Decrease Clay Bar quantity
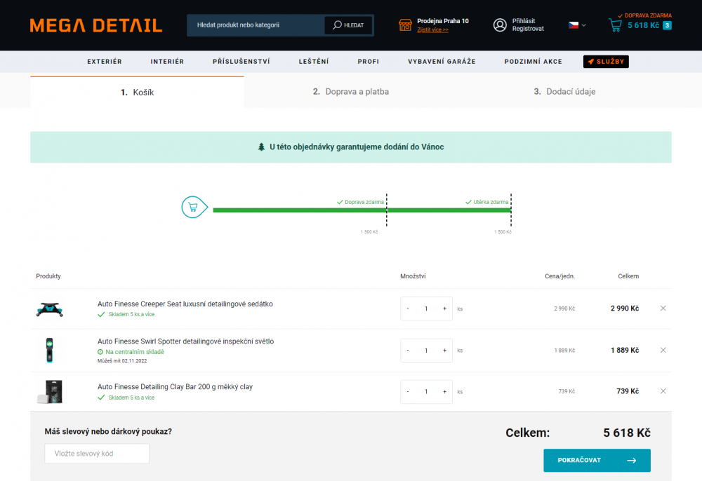Screen dimensions: 702x481 point(408,391)
